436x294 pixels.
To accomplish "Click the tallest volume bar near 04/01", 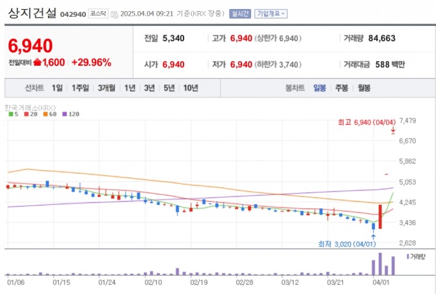I will tap(380, 263).
